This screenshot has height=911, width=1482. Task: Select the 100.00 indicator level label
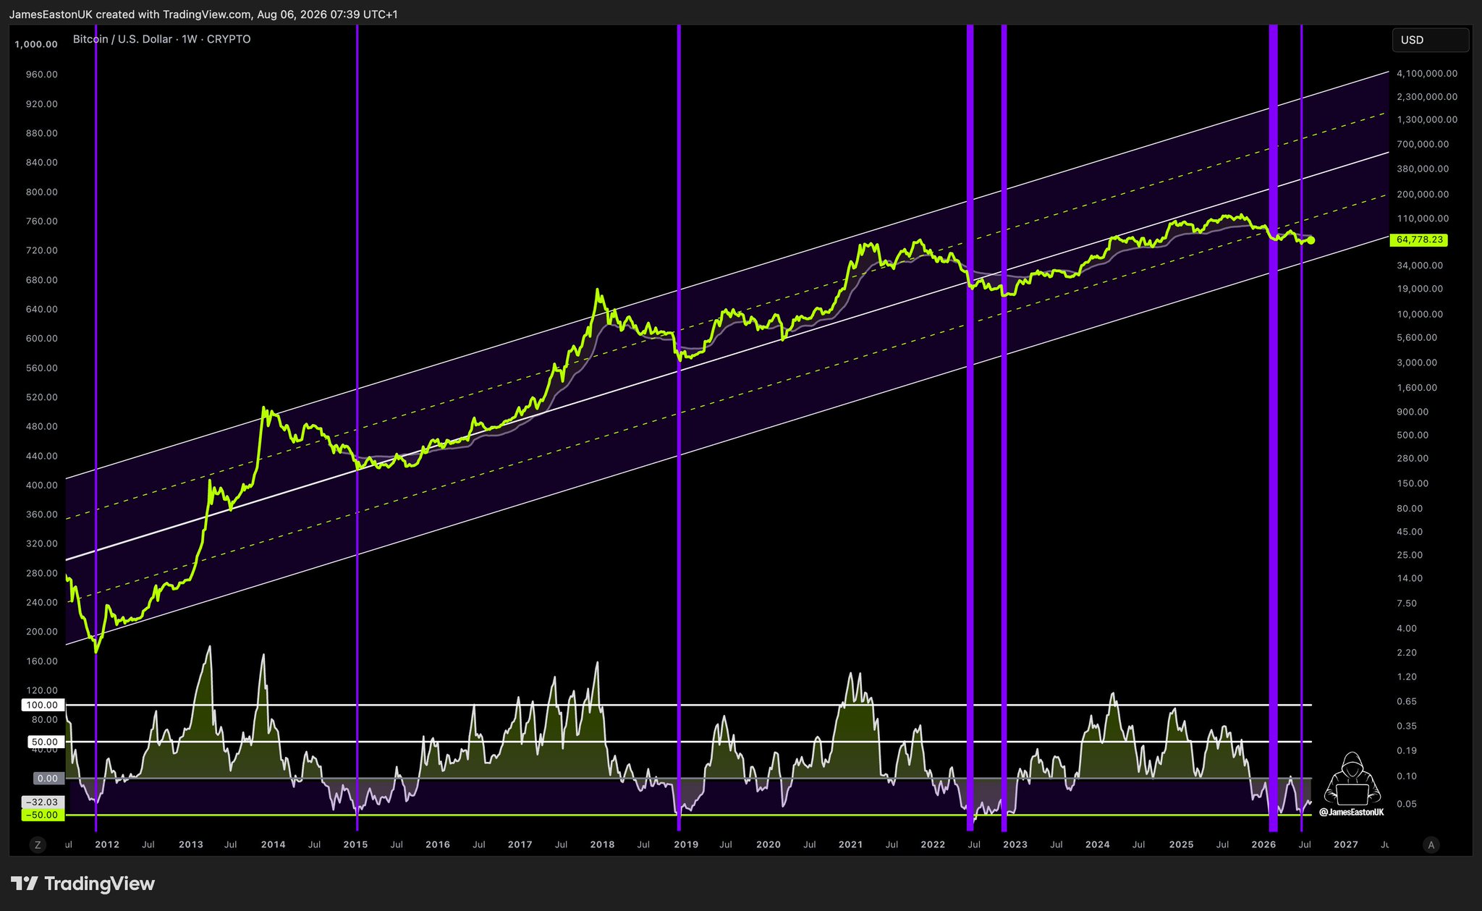click(43, 705)
